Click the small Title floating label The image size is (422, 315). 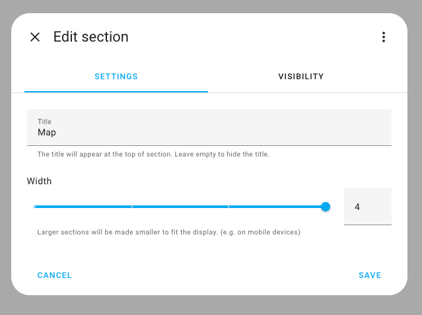[x=44, y=122]
